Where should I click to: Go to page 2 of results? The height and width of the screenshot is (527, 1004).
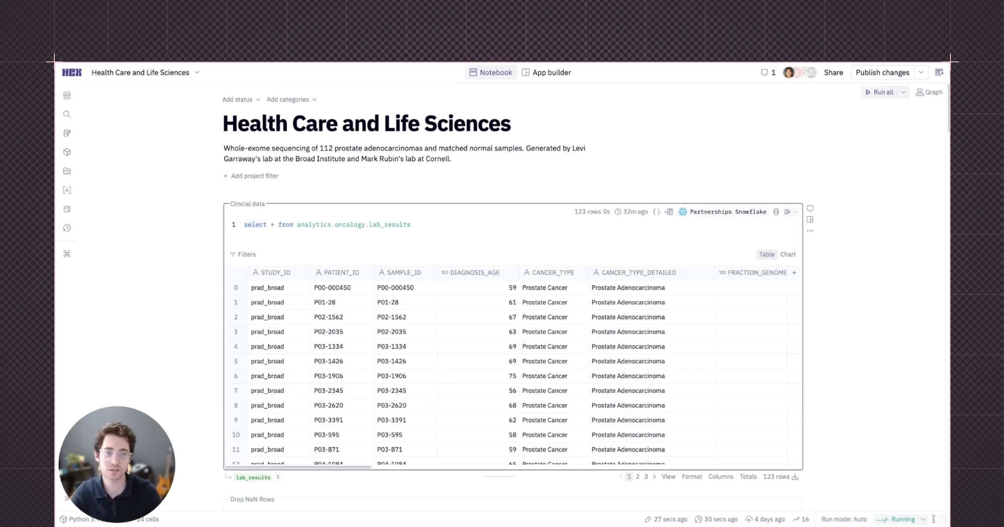(x=638, y=477)
